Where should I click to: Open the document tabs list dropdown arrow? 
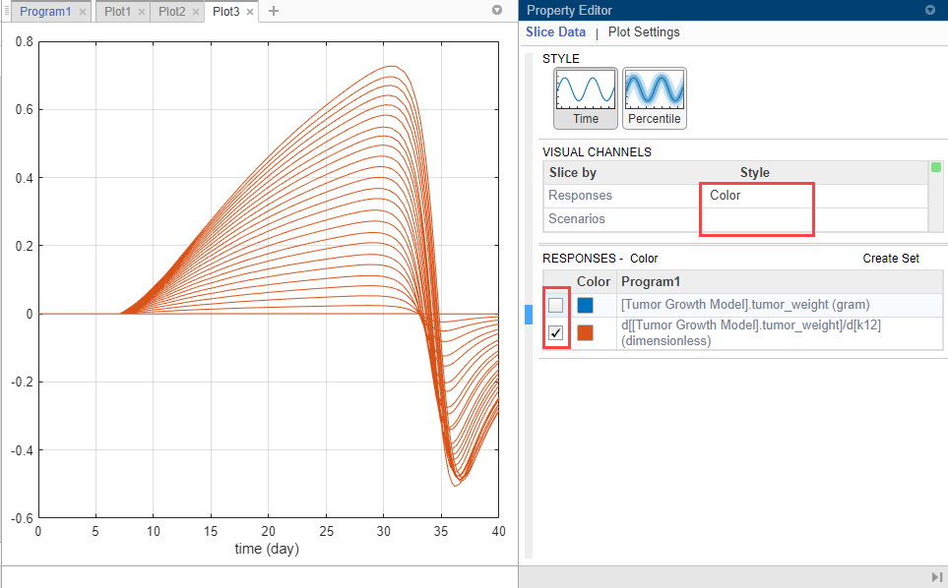pyautogui.click(x=497, y=10)
